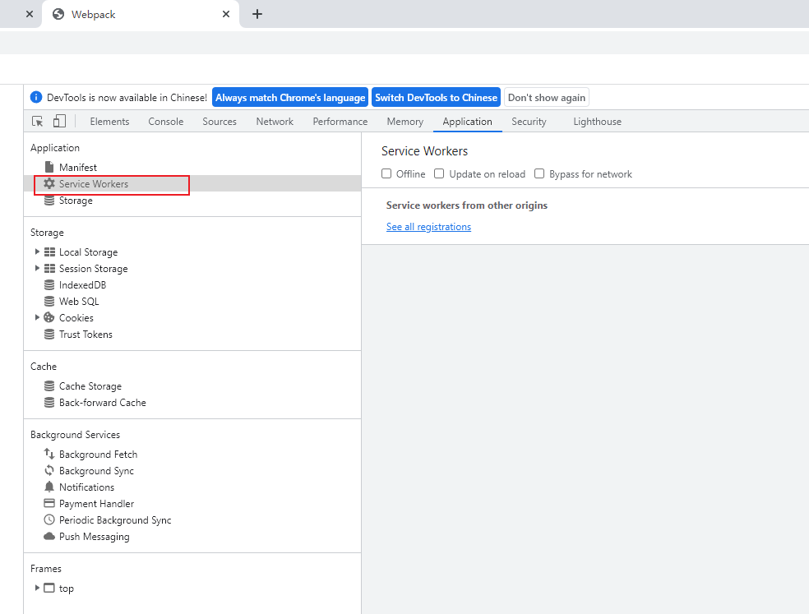
Task: Switch to the Network tab
Action: tap(274, 121)
